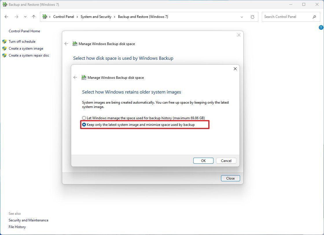The height and width of the screenshot is (235, 324).
Task: Open the help question mark icon
Action: point(321,27)
